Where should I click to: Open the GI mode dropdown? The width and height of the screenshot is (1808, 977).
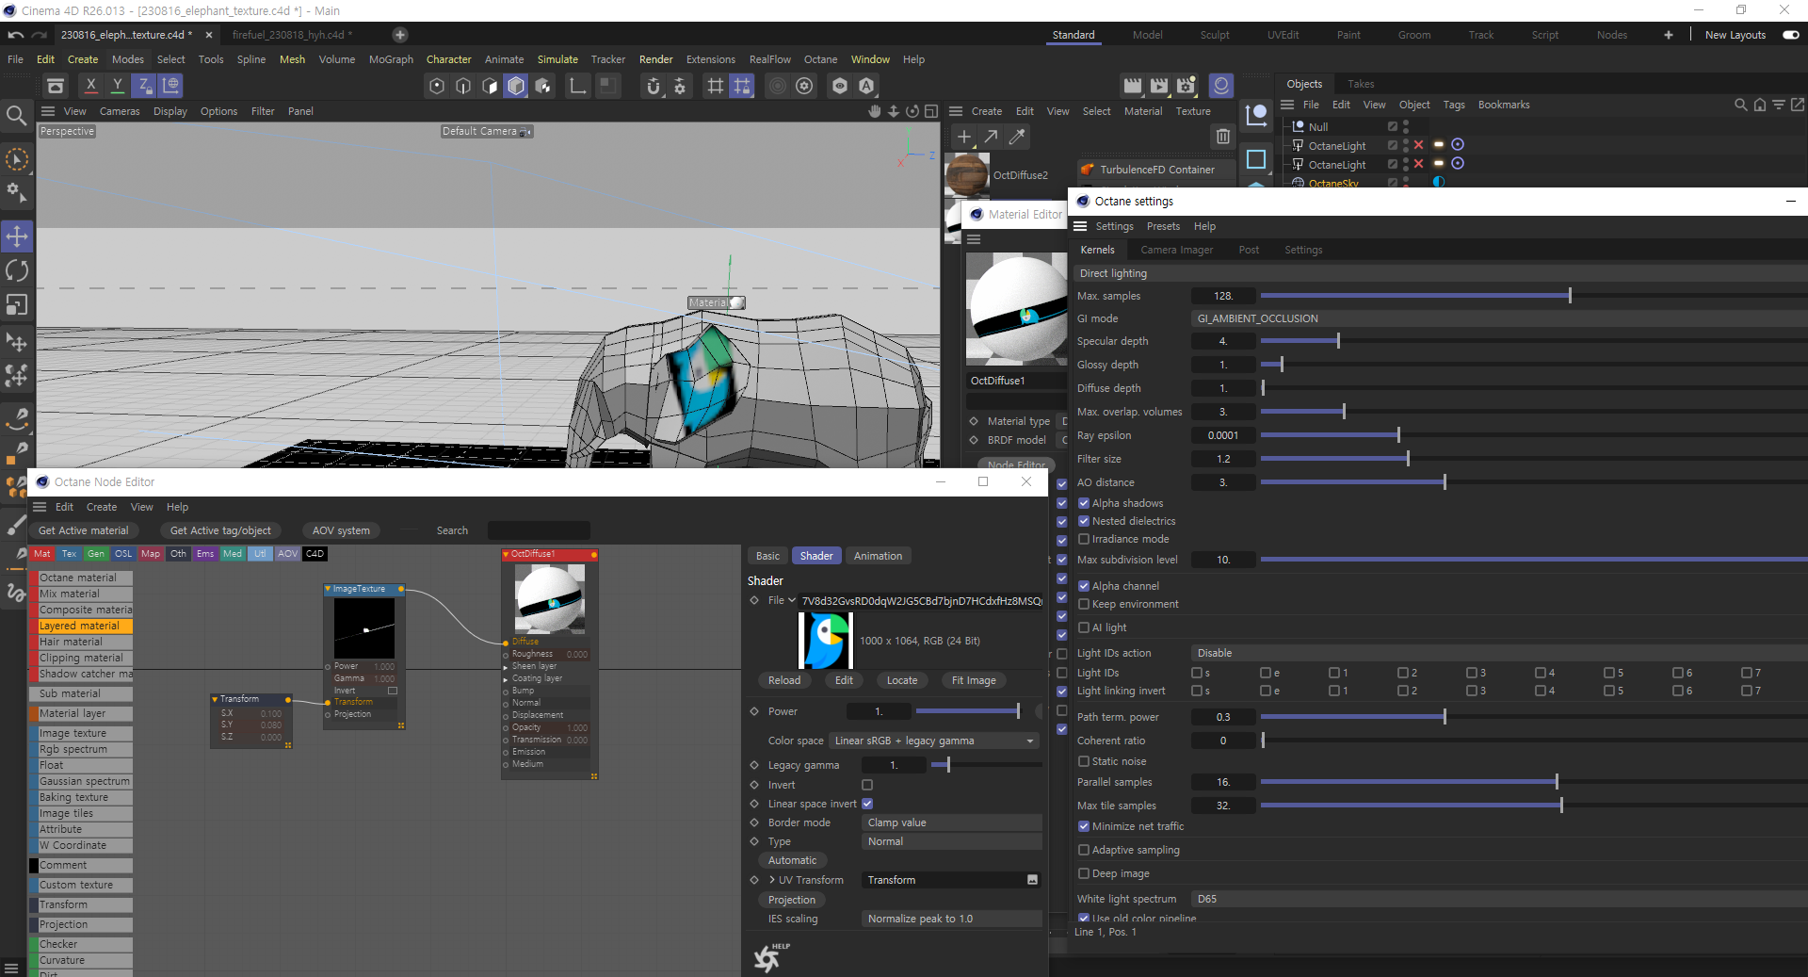(1497, 318)
